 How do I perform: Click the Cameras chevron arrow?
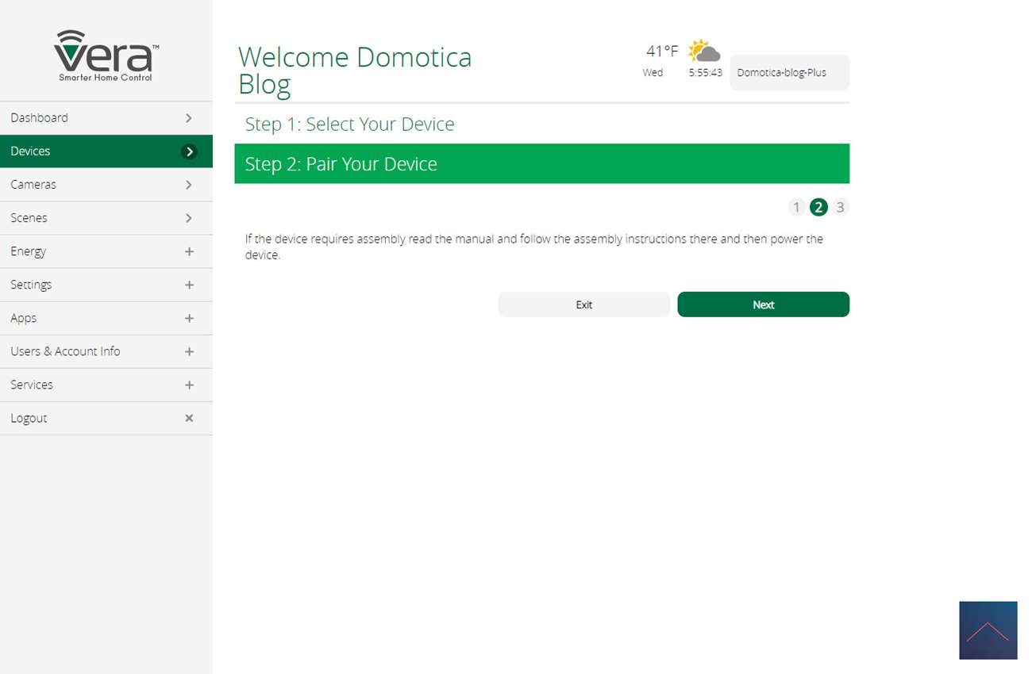point(189,184)
